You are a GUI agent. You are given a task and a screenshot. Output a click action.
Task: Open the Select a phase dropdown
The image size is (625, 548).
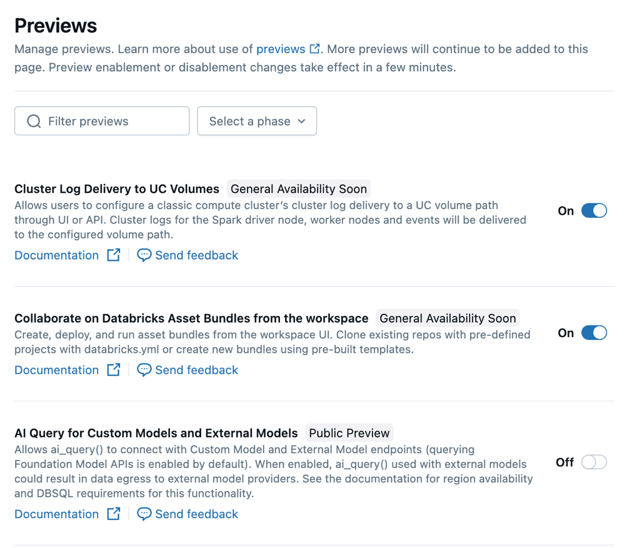pyautogui.click(x=256, y=120)
